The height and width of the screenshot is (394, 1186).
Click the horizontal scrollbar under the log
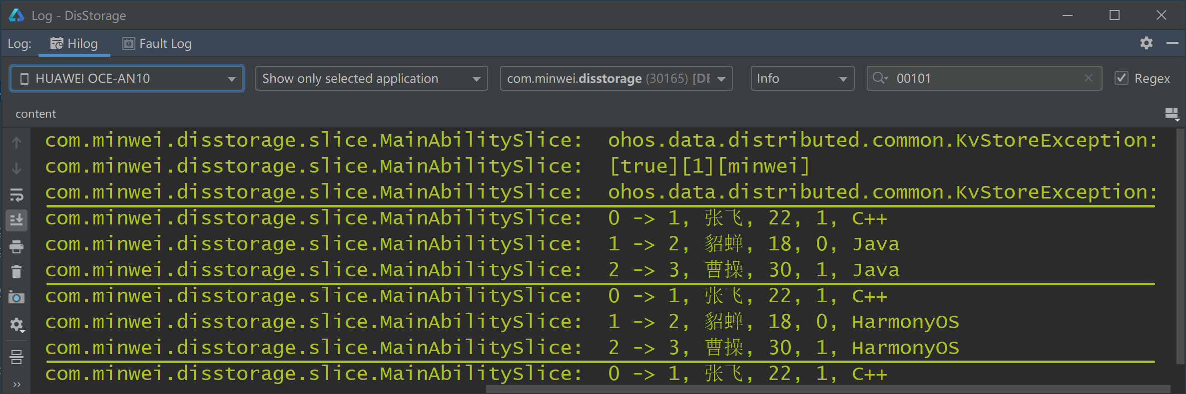click(828, 389)
